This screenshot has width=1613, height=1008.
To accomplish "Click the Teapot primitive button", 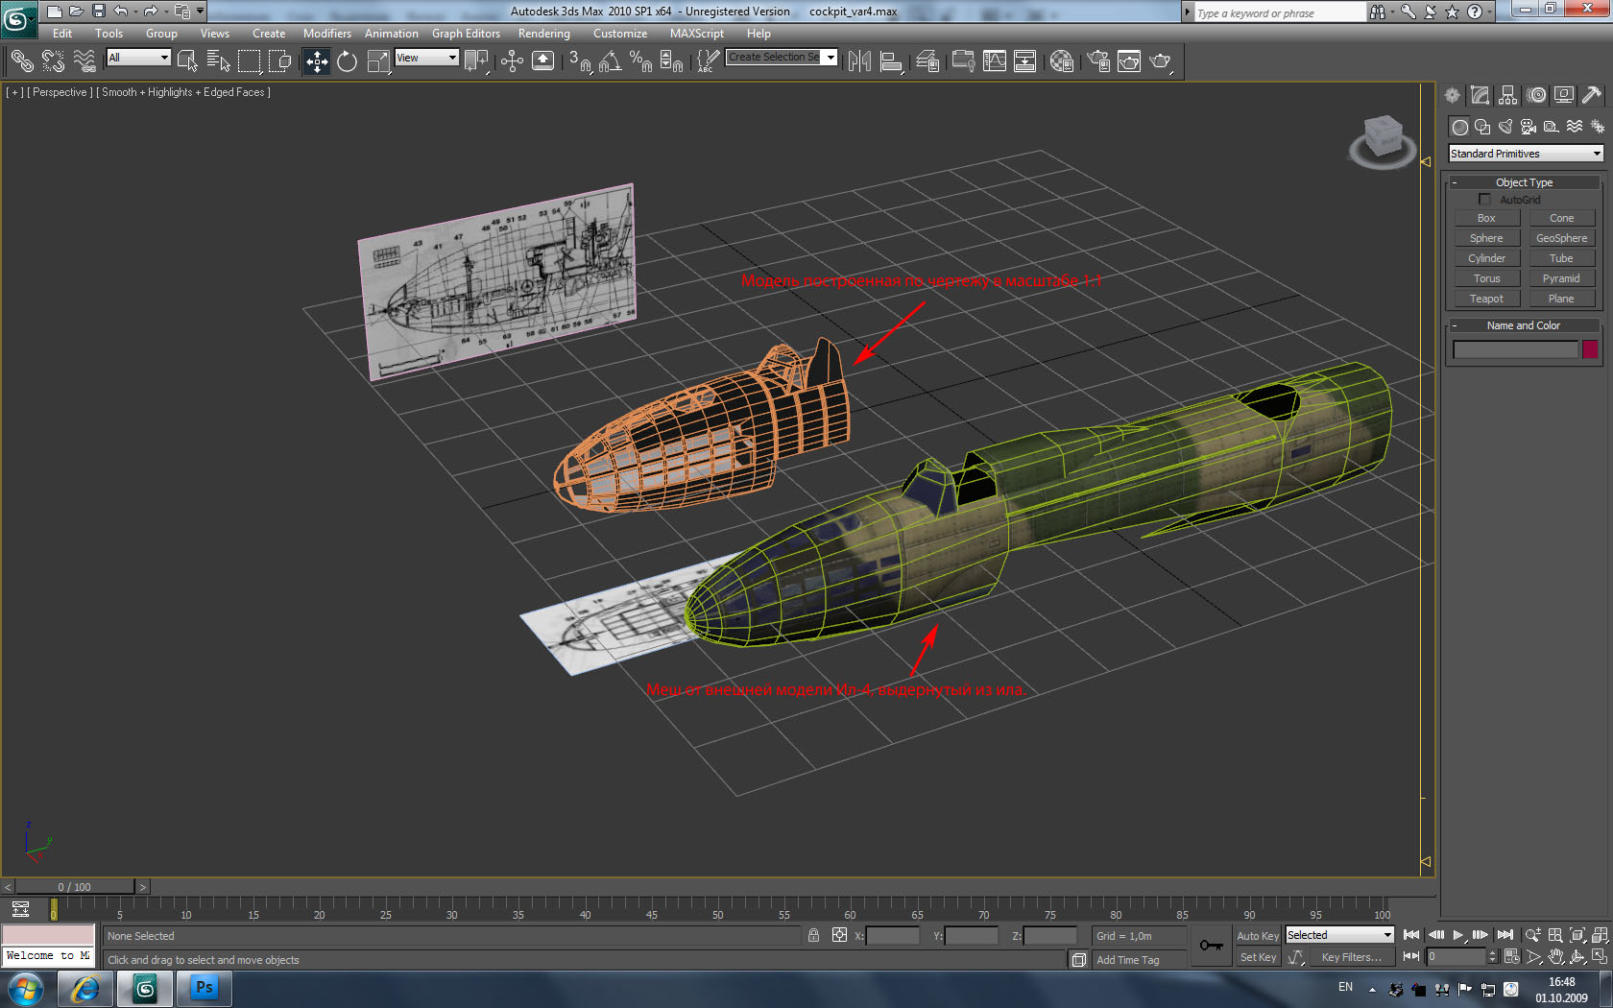I will [1485, 299].
